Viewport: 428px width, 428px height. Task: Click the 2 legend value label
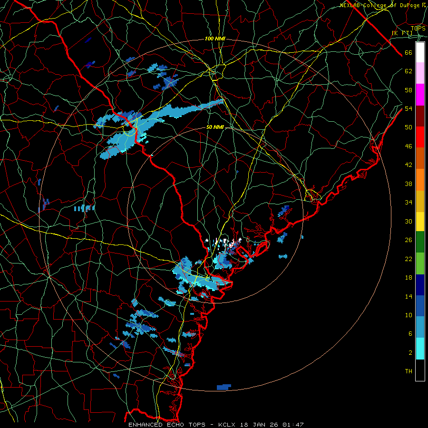coord(410,353)
